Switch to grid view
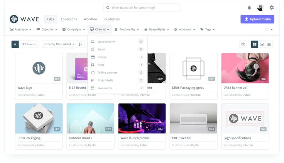This screenshot has height=163, width=284. click(x=254, y=44)
